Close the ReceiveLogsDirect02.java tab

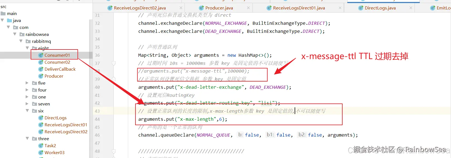[181, 8]
